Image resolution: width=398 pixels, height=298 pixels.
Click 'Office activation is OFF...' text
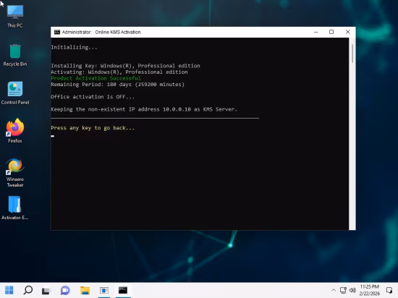coord(93,97)
